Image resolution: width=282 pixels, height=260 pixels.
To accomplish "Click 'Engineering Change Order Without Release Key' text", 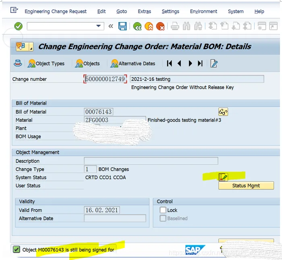I will coord(182,87).
